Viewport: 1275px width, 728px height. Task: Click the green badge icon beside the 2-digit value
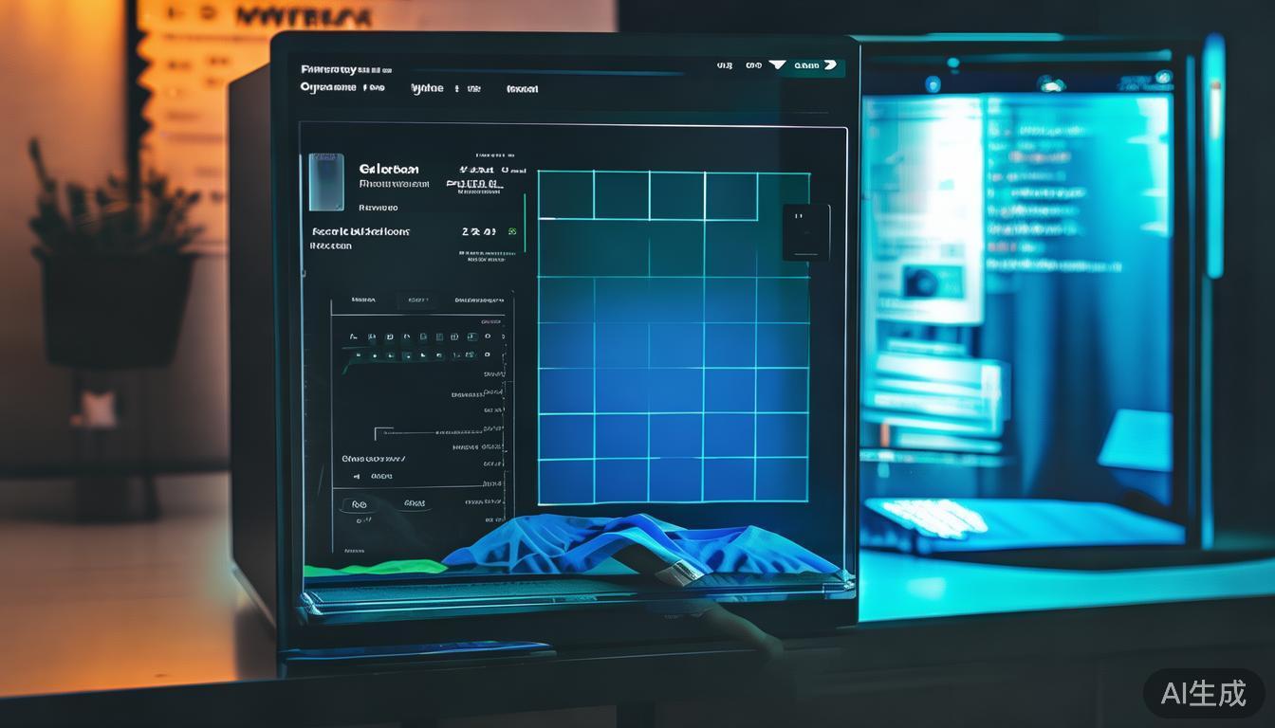(x=512, y=231)
